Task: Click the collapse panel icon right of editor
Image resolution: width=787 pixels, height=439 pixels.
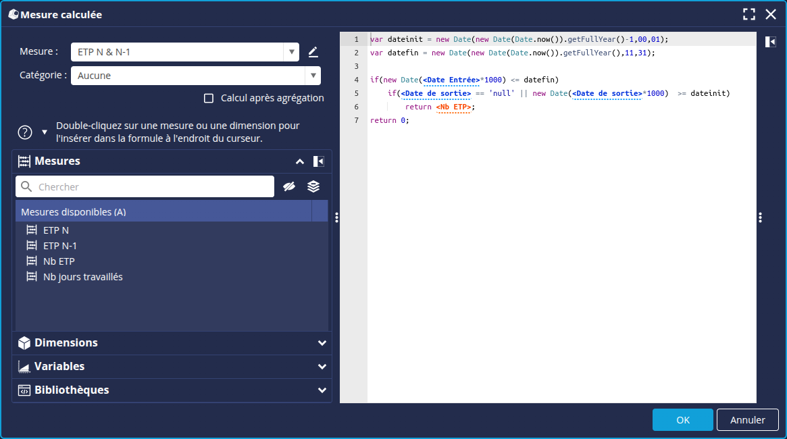Action: 771,42
